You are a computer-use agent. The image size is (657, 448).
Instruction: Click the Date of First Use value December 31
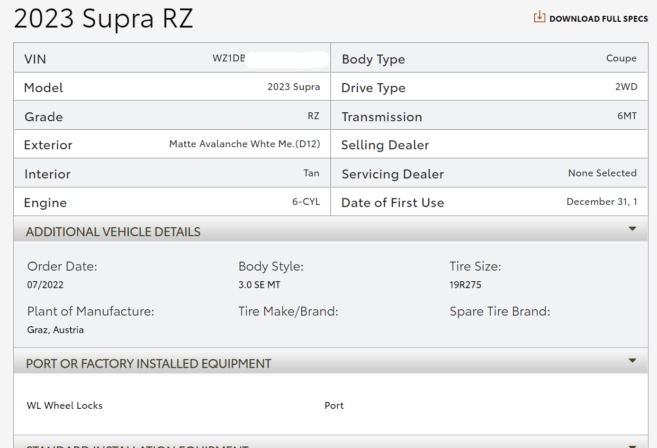coord(602,202)
